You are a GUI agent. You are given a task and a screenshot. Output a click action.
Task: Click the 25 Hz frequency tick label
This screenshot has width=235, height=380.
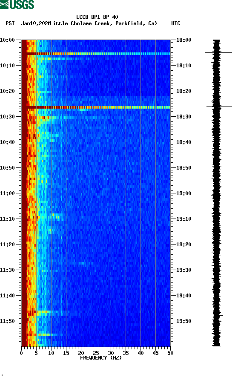click(x=96, y=353)
